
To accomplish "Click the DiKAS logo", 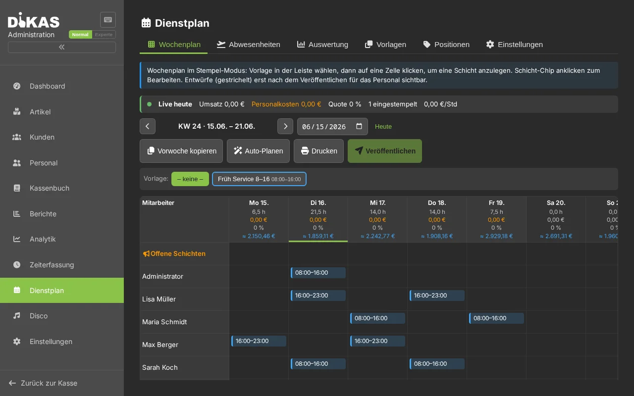I will coord(34,21).
